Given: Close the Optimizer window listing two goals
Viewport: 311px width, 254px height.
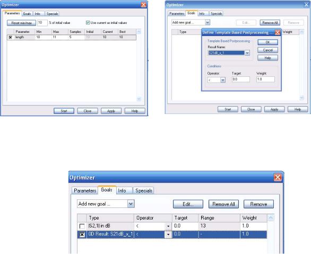Looking at the screenshot, I should pos(278,177).
